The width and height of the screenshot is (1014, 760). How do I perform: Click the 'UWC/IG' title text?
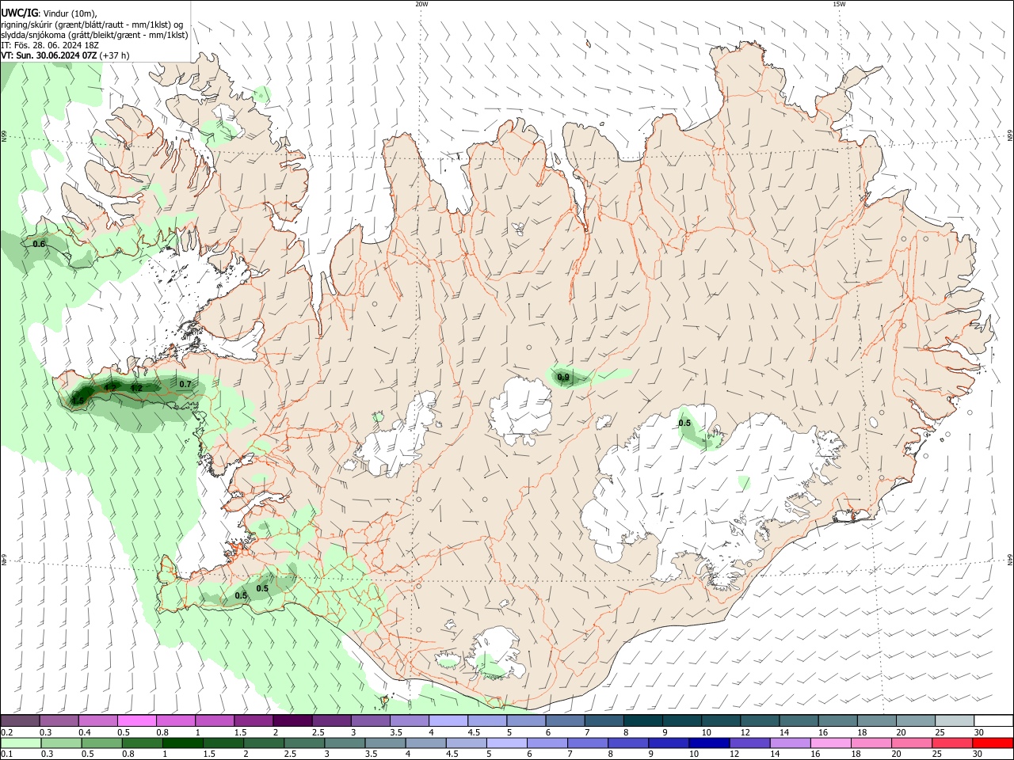19,13
